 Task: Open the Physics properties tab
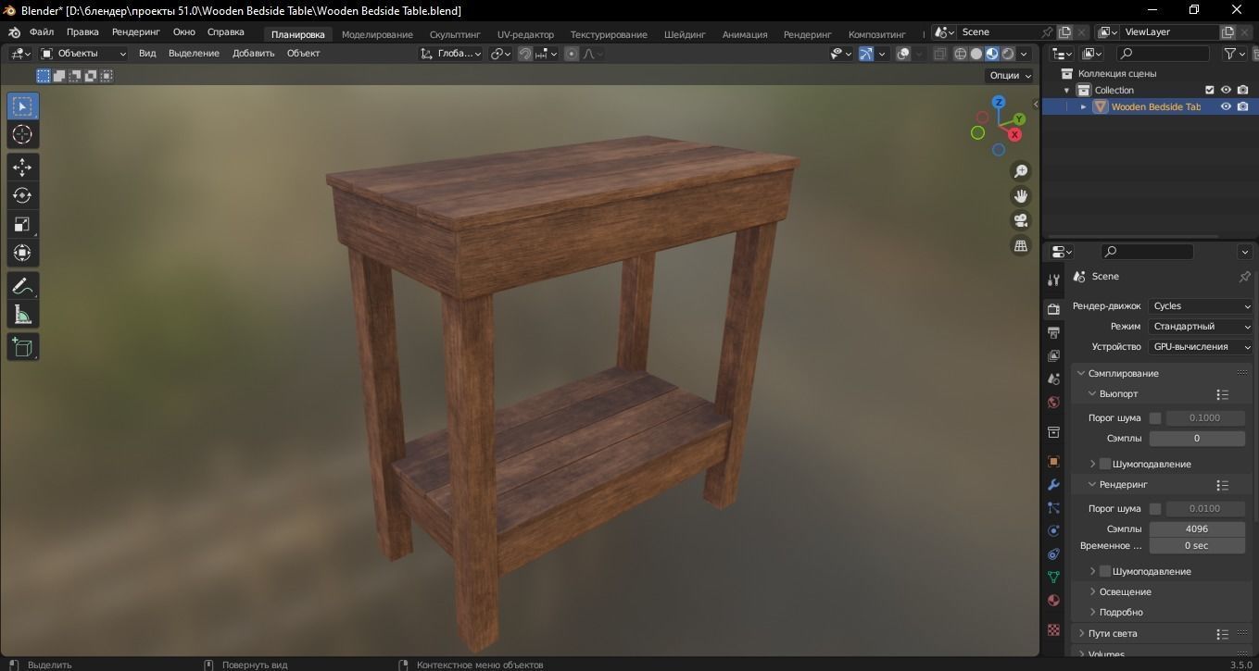(1053, 531)
